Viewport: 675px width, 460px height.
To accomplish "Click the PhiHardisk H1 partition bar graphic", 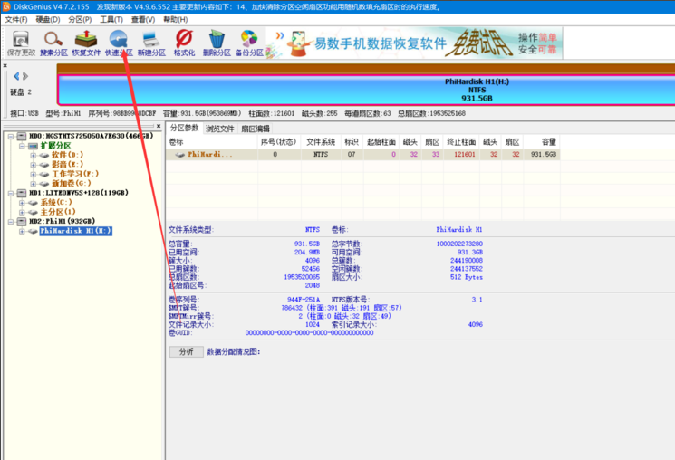I will (366, 90).
